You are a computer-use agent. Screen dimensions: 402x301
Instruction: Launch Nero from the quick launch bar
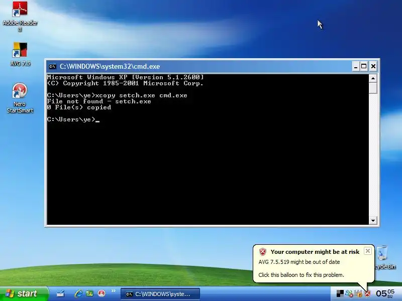102,293
